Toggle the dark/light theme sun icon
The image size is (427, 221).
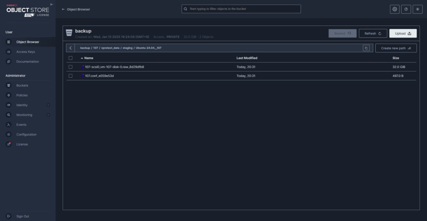pos(418,9)
